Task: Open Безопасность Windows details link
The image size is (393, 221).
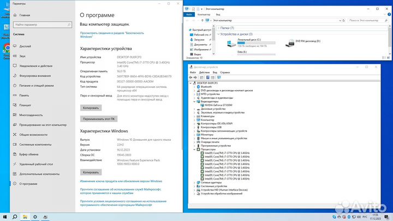Action: click(112, 35)
